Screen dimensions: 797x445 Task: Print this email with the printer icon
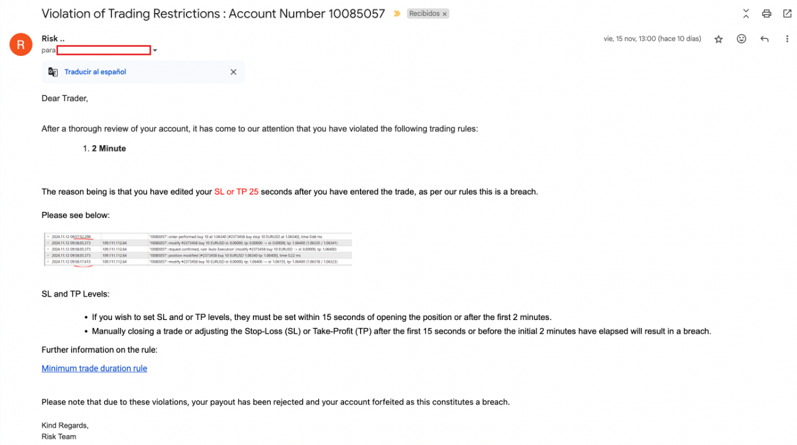pos(766,14)
